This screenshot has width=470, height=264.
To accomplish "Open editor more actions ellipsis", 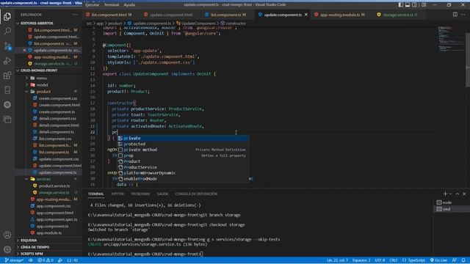I will click(x=463, y=15).
